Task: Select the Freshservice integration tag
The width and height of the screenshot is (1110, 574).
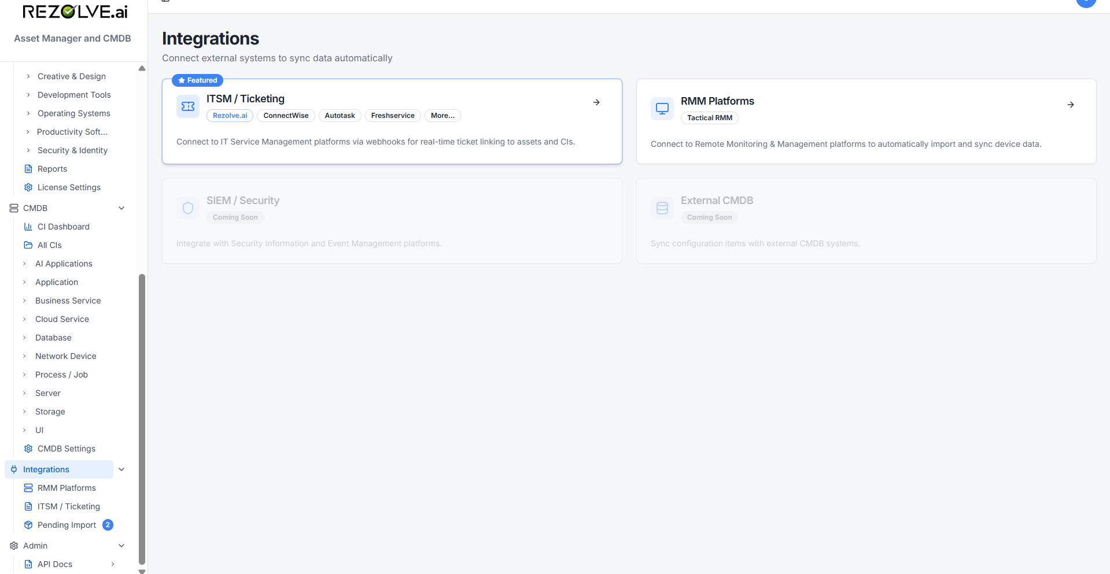Action: coord(393,116)
